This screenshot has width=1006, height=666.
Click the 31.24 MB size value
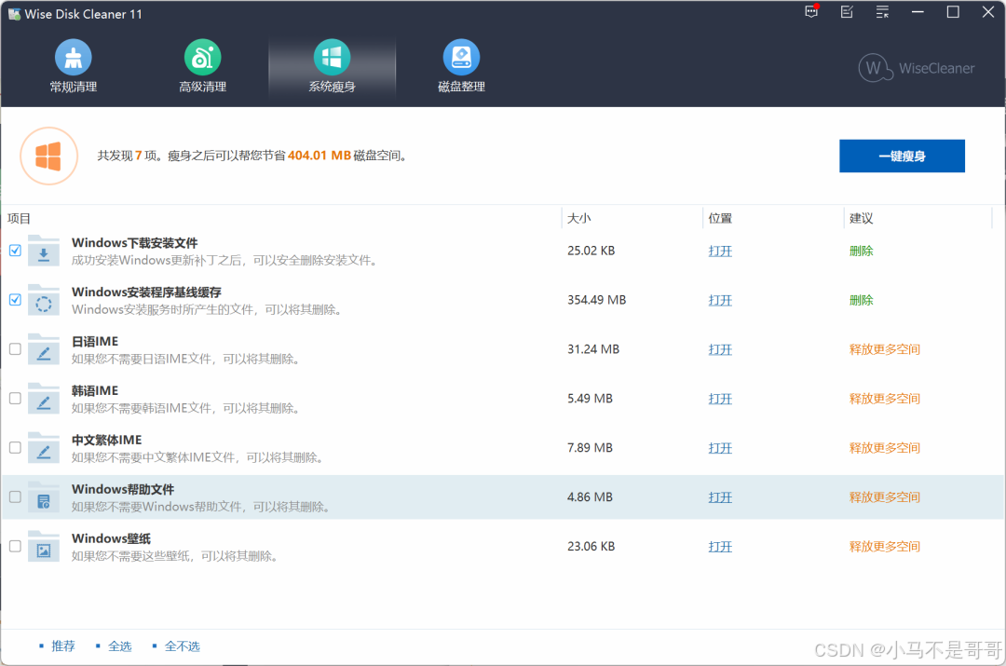click(x=593, y=349)
